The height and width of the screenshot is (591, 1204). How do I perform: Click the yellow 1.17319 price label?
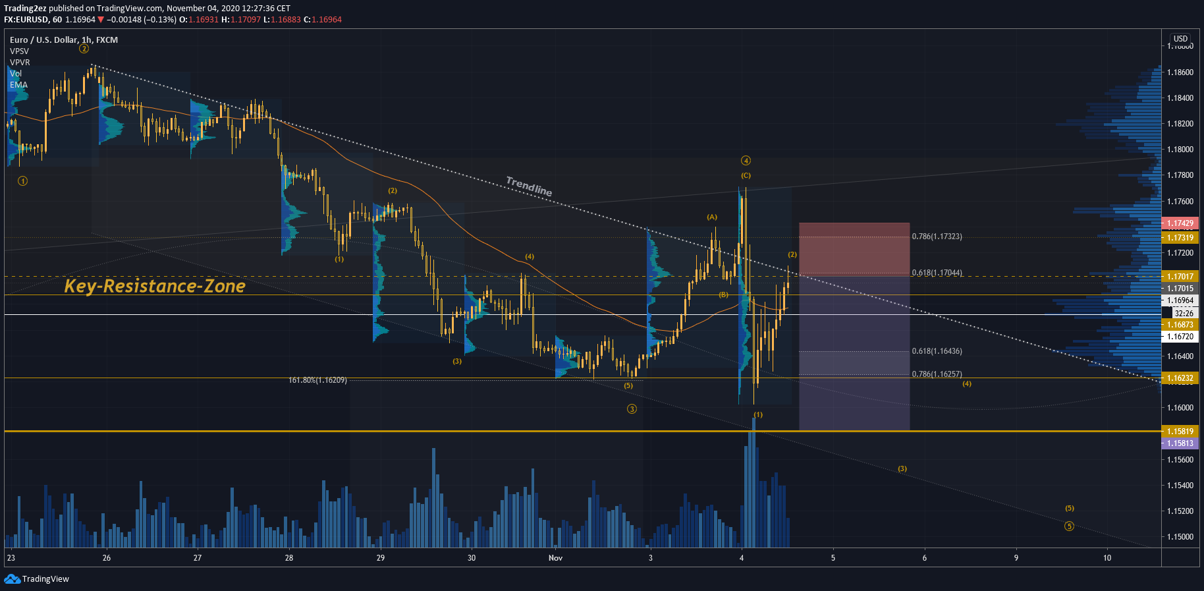coord(1180,238)
